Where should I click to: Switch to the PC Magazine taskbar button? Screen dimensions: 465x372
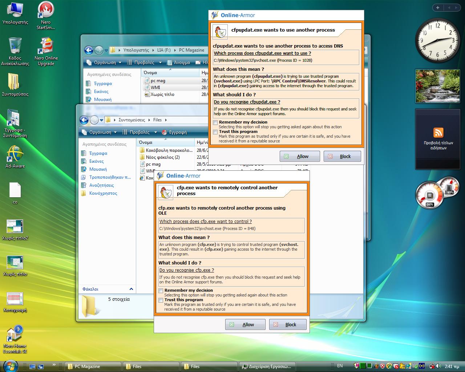(x=92, y=367)
